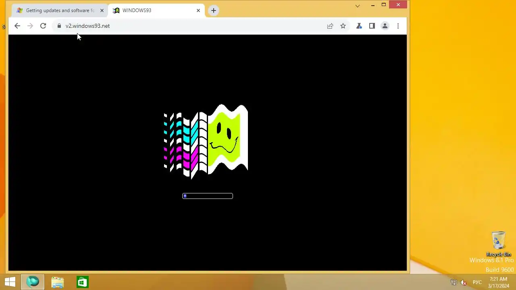Click the Getting updates tab favicon
Image resolution: width=516 pixels, height=290 pixels.
point(19,10)
